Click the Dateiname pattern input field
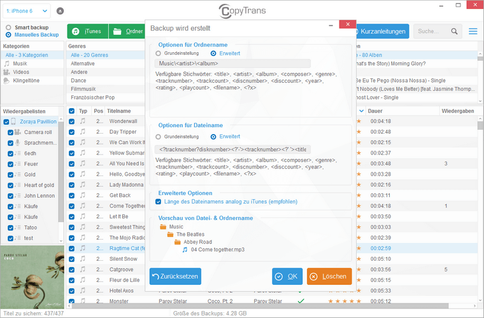This screenshot has width=484, height=318. click(x=232, y=149)
